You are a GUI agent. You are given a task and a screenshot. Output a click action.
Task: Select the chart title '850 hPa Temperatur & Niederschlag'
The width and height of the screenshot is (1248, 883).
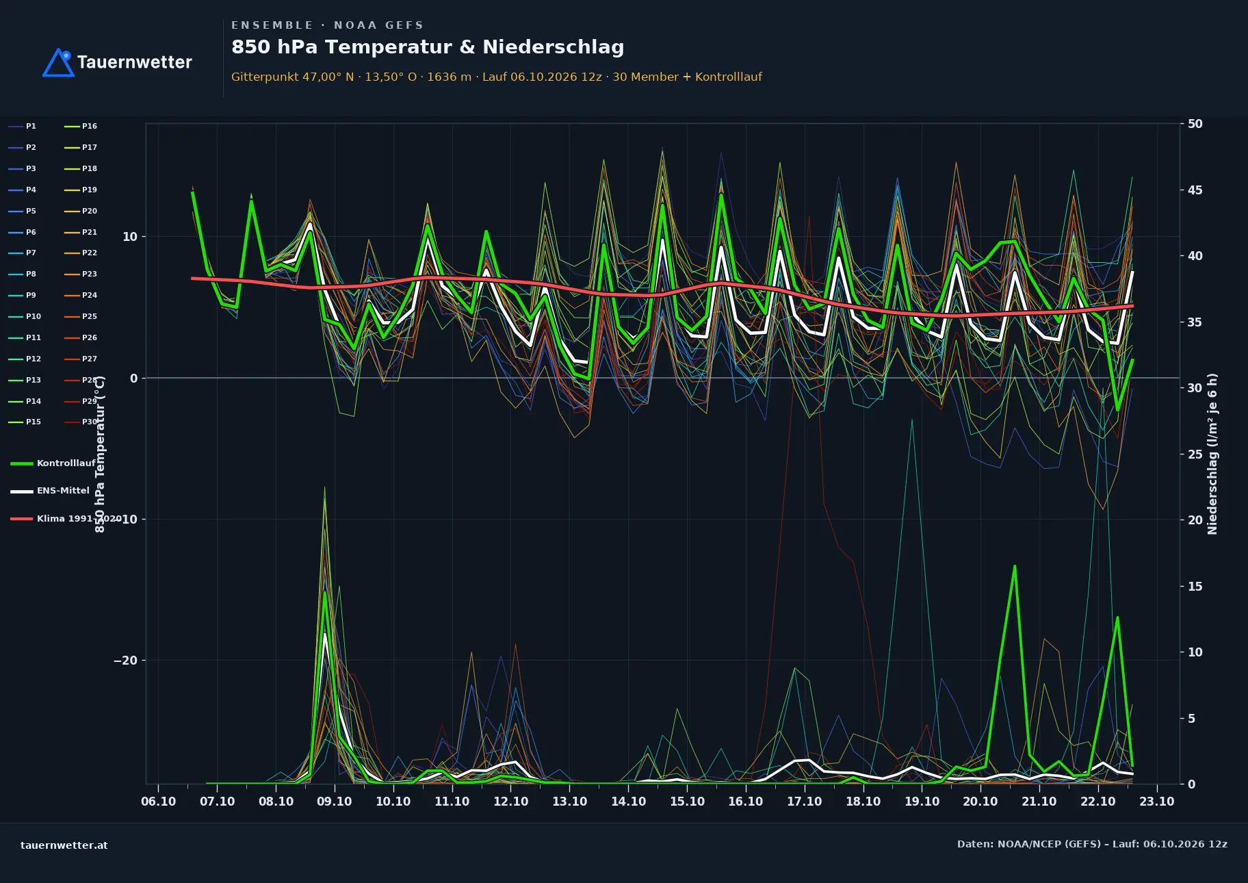(x=428, y=47)
